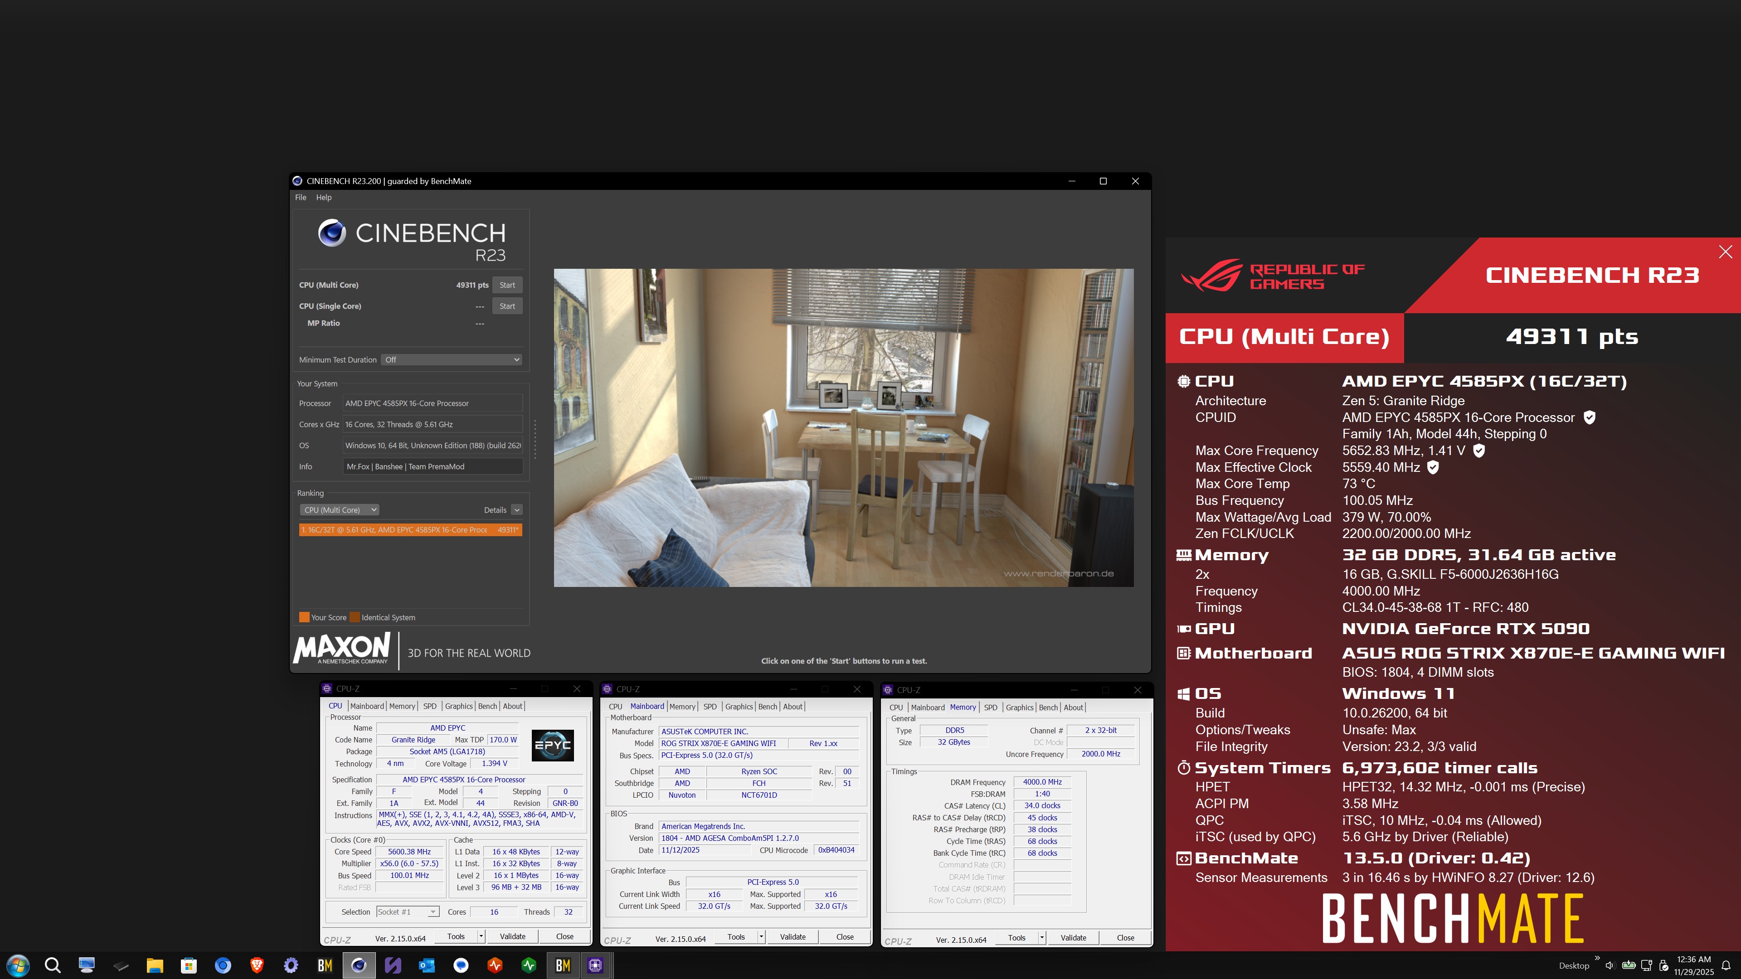Open the Socket #1 selection combo box

point(408,912)
